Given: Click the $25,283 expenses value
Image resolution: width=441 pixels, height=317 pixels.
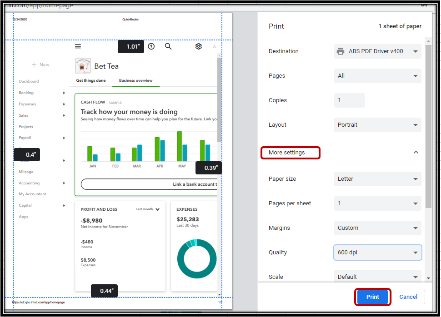Looking at the screenshot, I should 188,219.
